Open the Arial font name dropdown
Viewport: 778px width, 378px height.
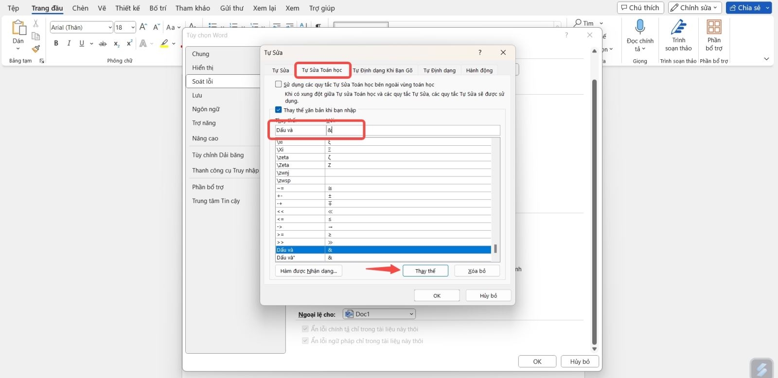pyautogui.click(x=110, y=27)
